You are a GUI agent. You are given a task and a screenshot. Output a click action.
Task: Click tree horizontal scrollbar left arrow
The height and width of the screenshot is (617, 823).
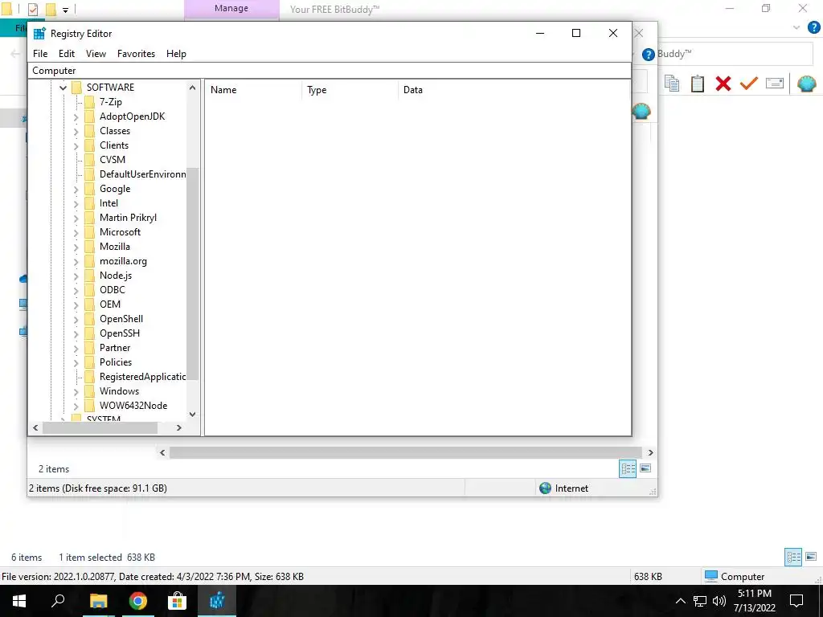pos(35,428)
